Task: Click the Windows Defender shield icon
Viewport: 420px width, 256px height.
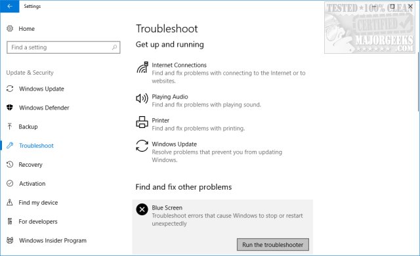Action: click(10, 108)
